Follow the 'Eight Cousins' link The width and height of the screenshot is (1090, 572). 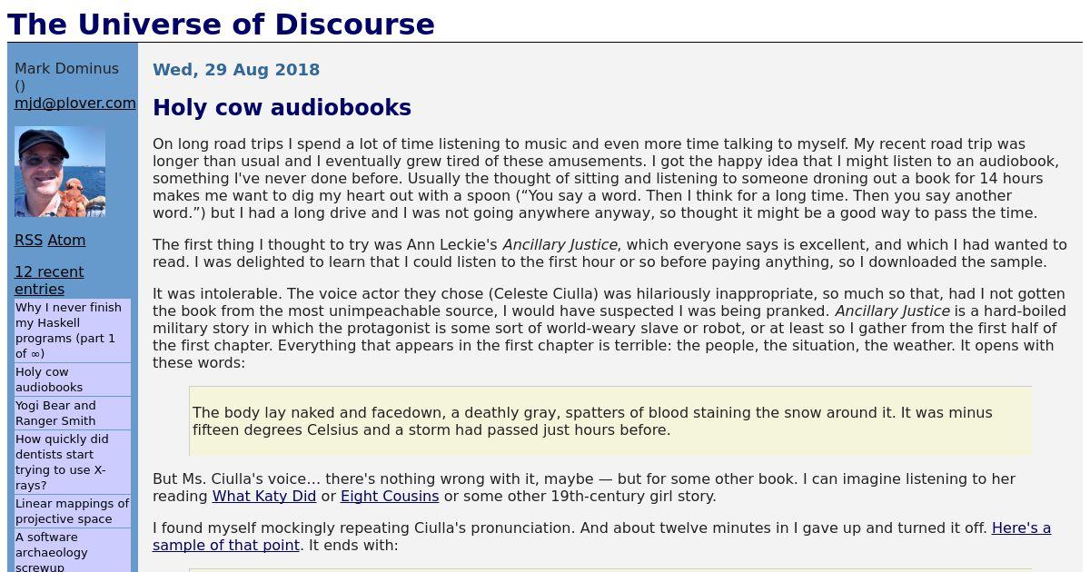[x=390, y=497]
